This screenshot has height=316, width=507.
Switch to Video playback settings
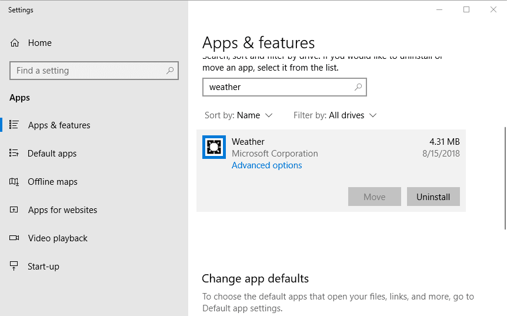click(58, 238)
